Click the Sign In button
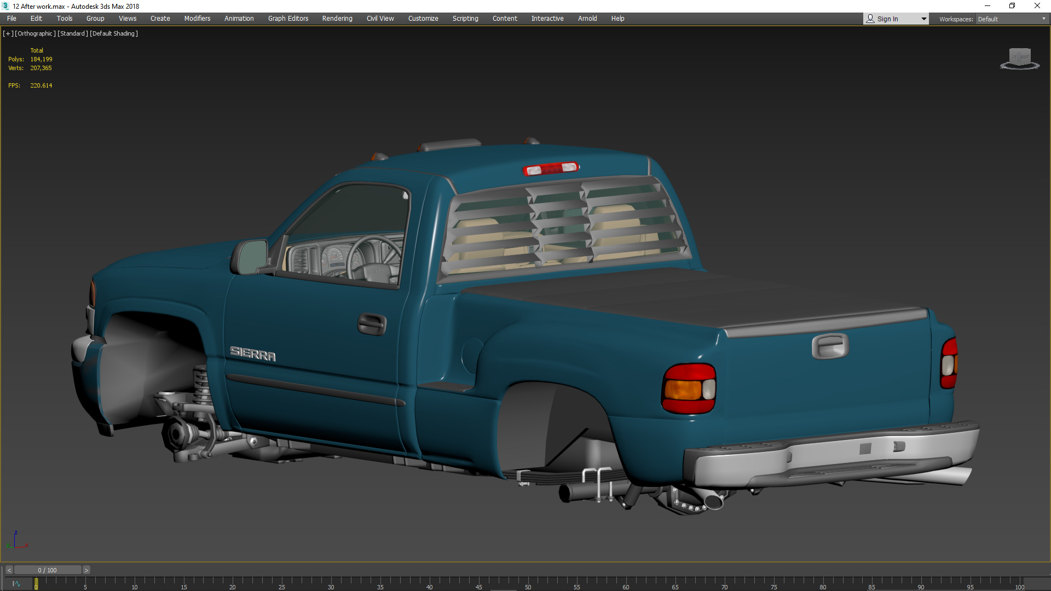This screenshot has width=1051, height=591. pyautogui.click(x=887, y=19)
